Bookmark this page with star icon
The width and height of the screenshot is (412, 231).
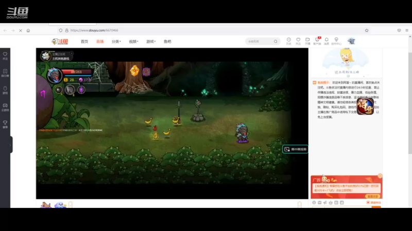click(x=367, y=30)
